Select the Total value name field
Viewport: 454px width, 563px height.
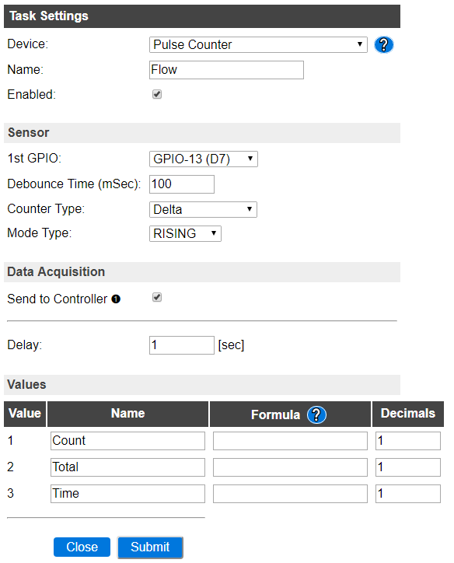coord(127,467)
